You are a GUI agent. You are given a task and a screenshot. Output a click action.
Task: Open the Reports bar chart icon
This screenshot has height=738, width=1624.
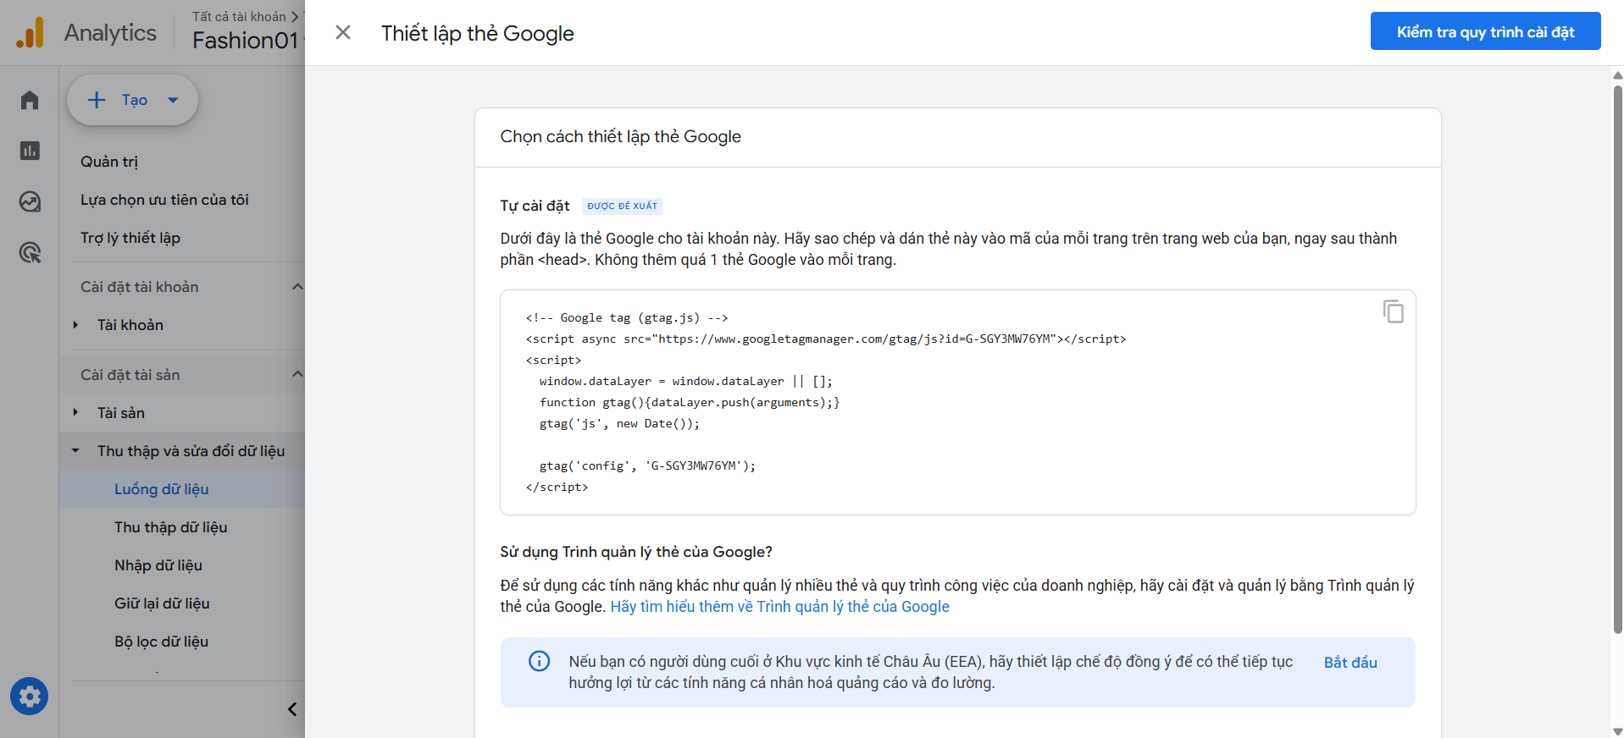pyautogui.click(x=30, y=151)
